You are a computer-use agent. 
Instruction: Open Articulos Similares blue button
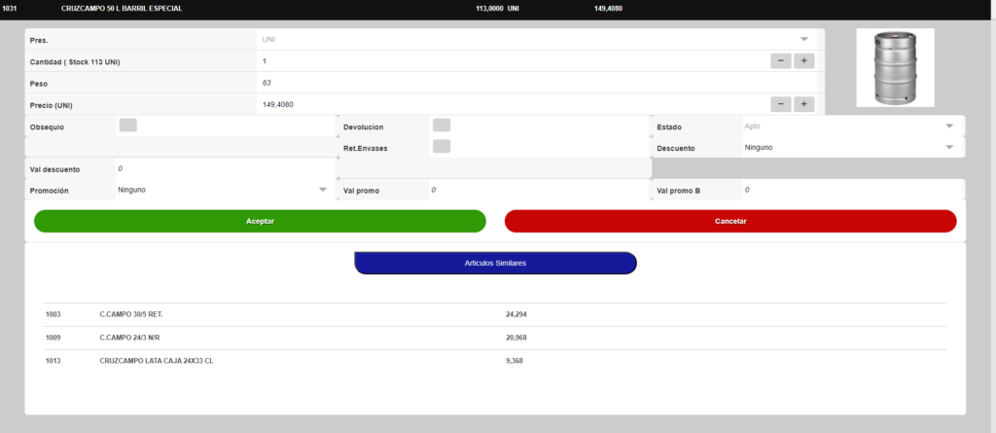coord(495,264)
